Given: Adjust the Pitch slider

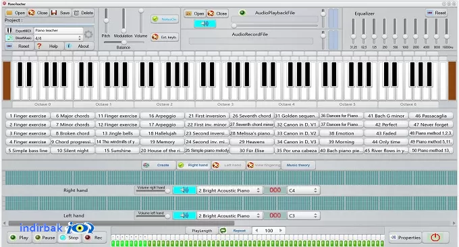Looking at the screenshot, I should (106, 20).
